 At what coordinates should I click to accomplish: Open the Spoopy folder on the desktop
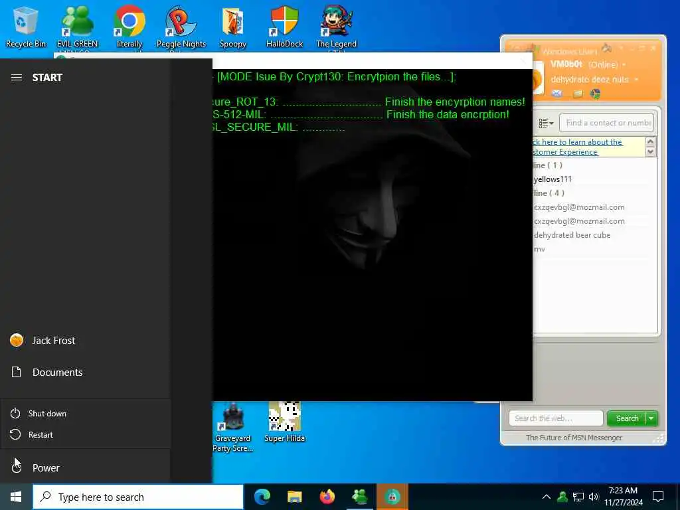[233, 27]
